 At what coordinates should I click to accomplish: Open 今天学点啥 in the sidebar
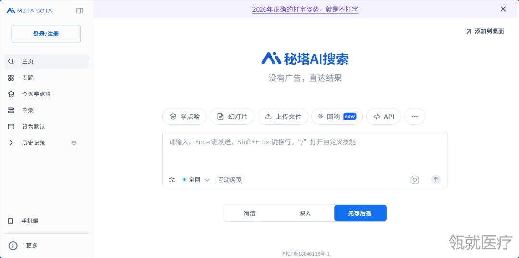(46, 94)
